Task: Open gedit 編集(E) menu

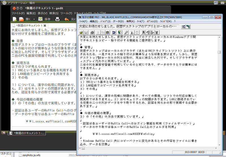Action: pos(31,13)
